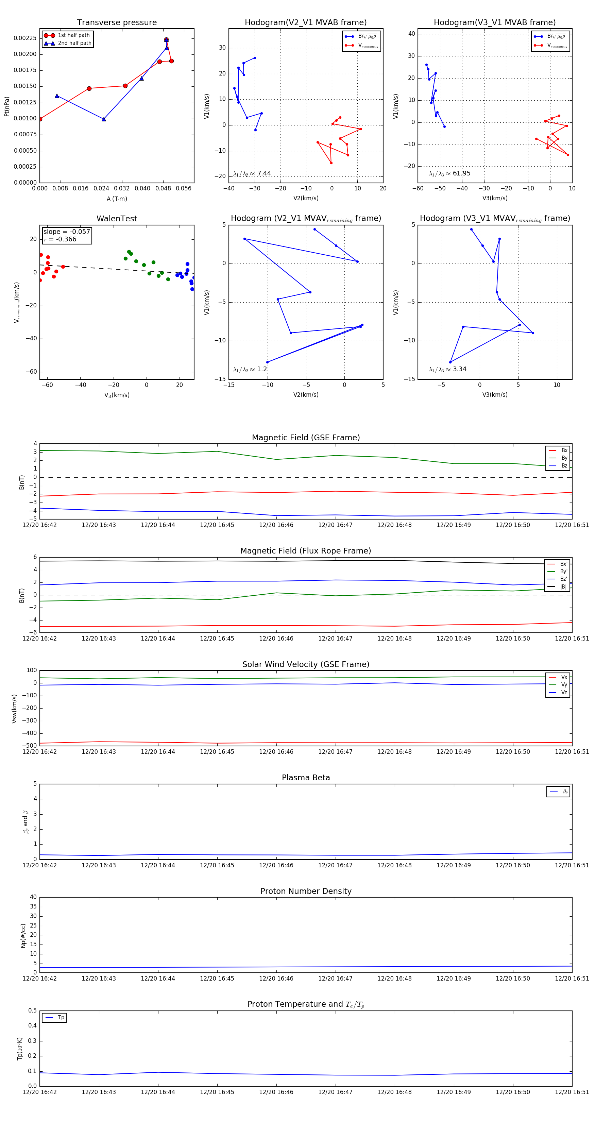Screen dimensions: 612x1122
Task: Click the 'Hodogram(V3_V1 MVAB frame)' title
Action: 495,23
